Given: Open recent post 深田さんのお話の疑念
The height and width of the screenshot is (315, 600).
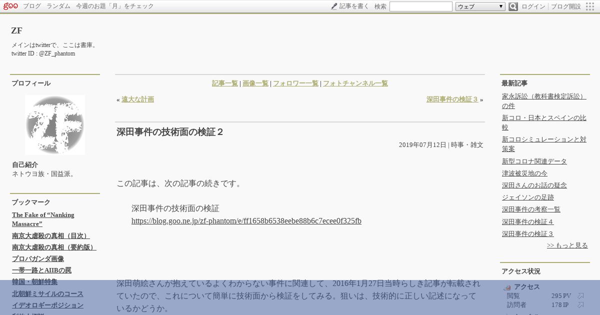Looking at the screenshot, I should pos(534,185).
